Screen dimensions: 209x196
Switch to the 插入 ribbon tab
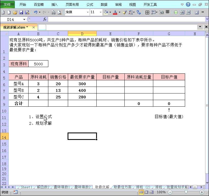coord(55,5)
